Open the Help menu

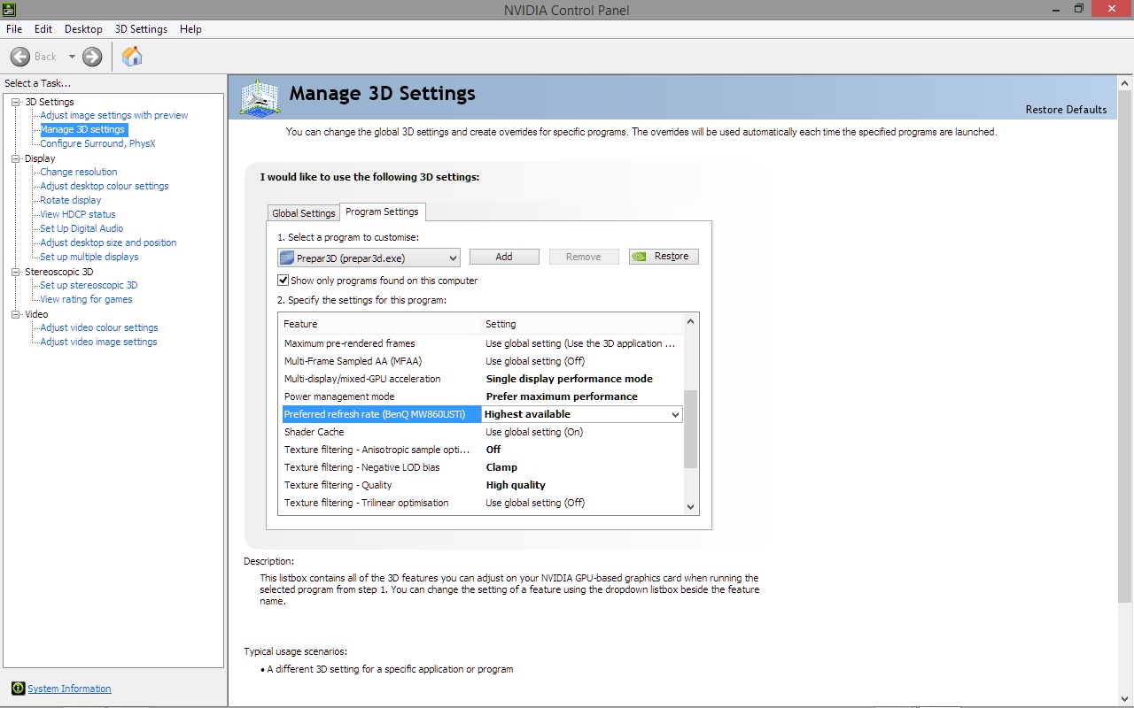tap(190, 29)
